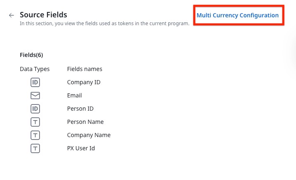
Task: Click the back arrow beside Source Fields
Action: coord(12,15)
